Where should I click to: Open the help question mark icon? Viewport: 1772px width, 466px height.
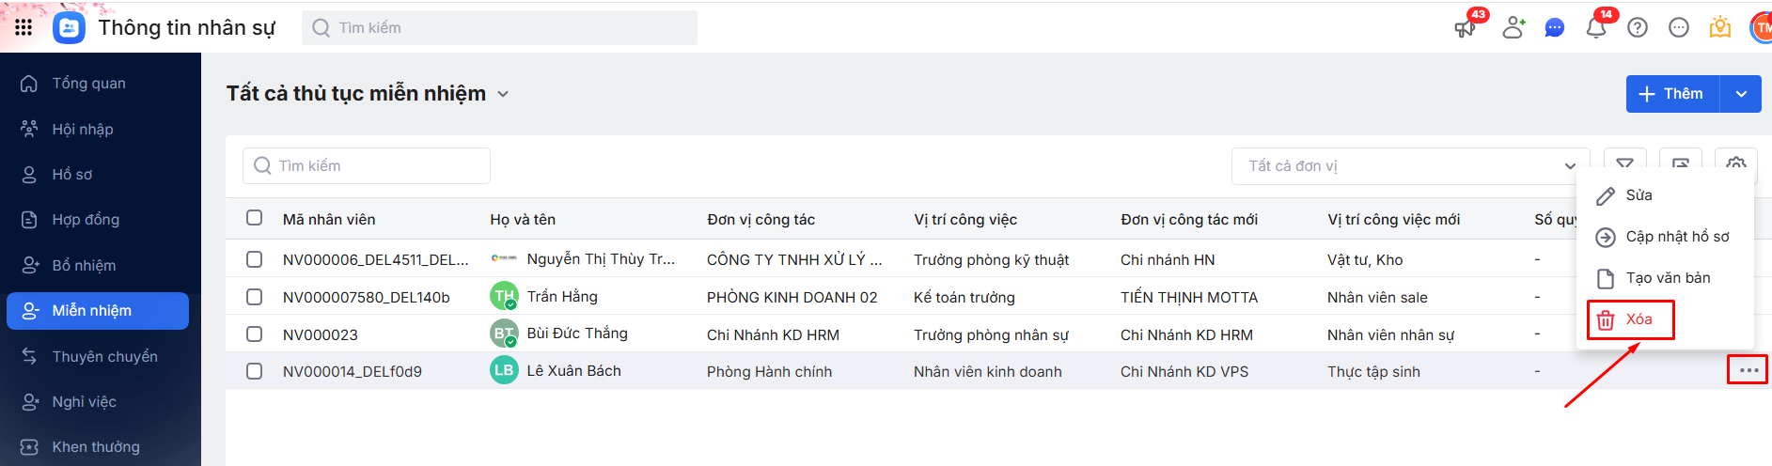click(1638, 28)
